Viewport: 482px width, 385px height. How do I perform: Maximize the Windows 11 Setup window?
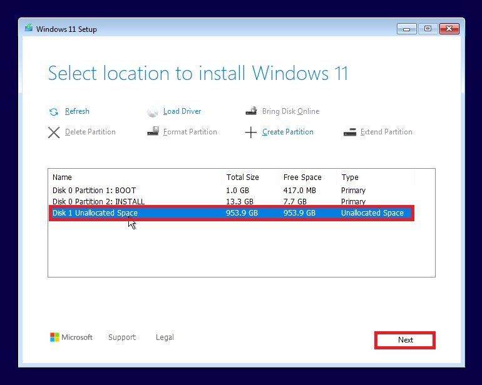[428, 29]
